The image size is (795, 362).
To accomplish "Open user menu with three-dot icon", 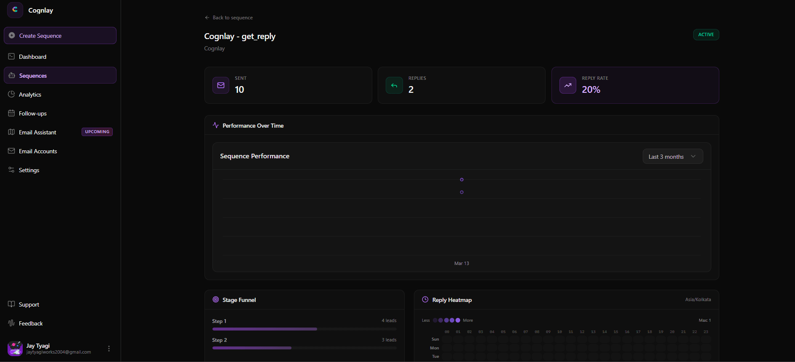I will tap(109, 349).
